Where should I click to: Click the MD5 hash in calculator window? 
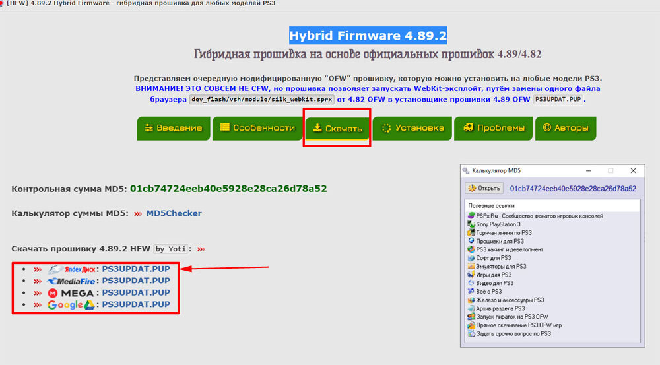coord(573,189)
